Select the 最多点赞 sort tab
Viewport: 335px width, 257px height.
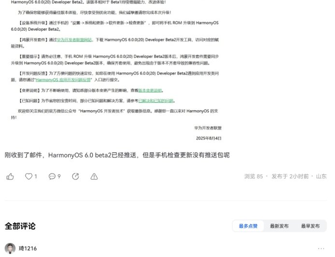[248, 226]
